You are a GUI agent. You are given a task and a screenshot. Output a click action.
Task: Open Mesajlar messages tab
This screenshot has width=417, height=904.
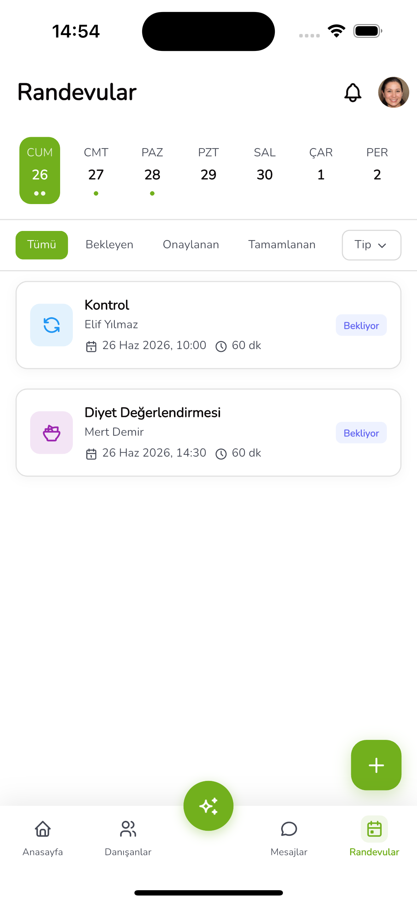click(289, 839)
